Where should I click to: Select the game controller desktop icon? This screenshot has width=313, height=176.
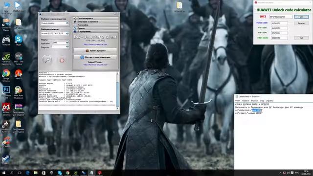point(6,41)
